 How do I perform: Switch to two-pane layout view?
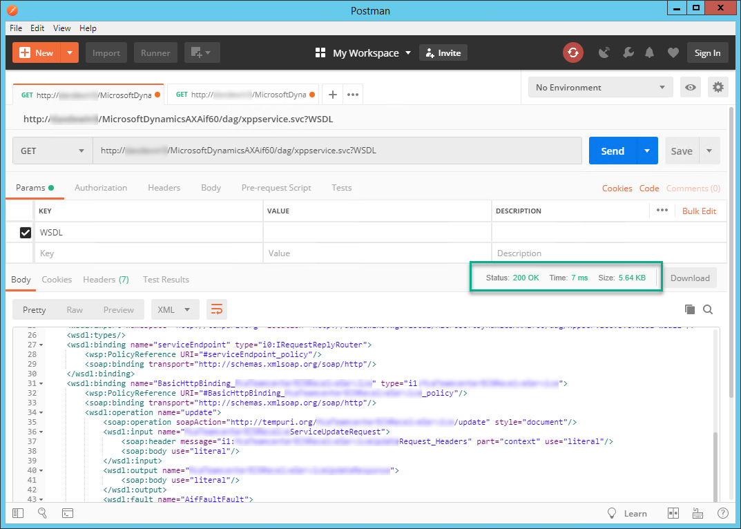pyautogui.click(x=673, y=513)
